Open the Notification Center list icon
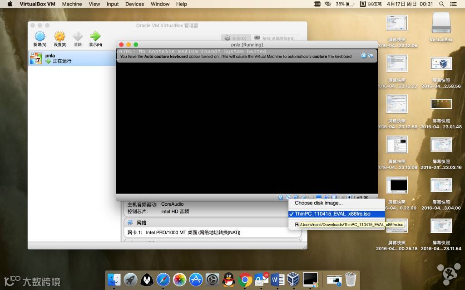The height and width of the screenshot is (290, 465). point(453,4)
